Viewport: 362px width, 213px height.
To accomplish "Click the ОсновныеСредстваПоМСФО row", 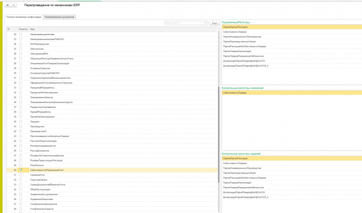I will pos(112,73).
